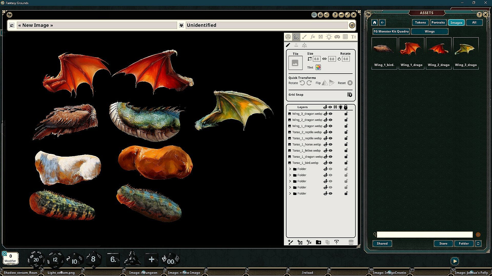Switch to the Portraits assets tab
The image size is (492, 276).
click(x=438, y=22)
